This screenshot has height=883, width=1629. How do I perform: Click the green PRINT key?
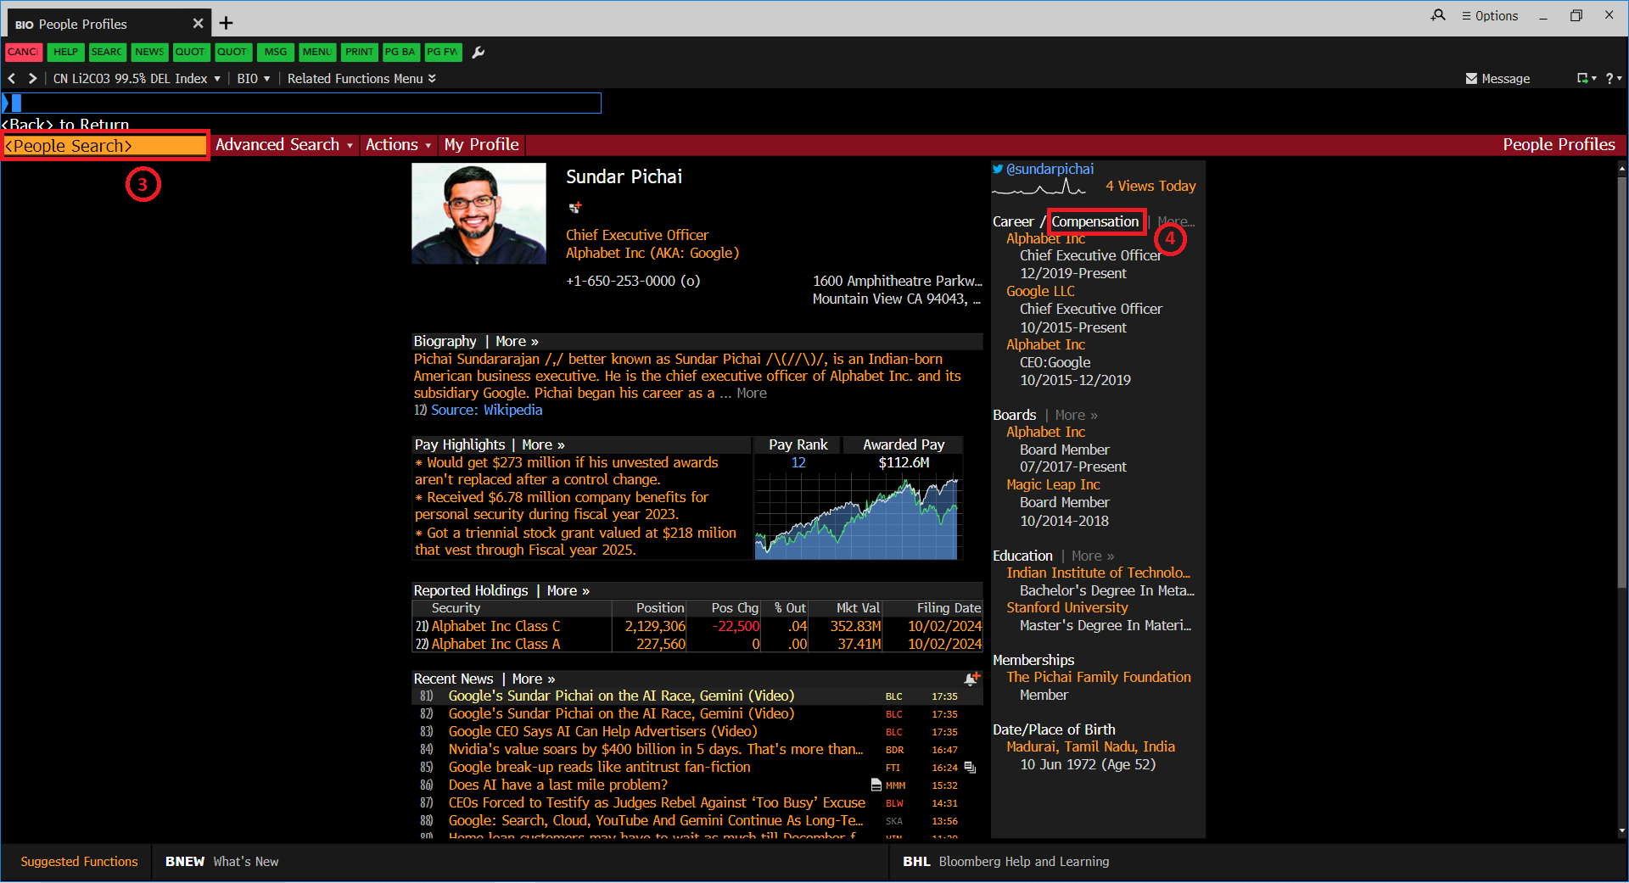click(x=359, y=53)
